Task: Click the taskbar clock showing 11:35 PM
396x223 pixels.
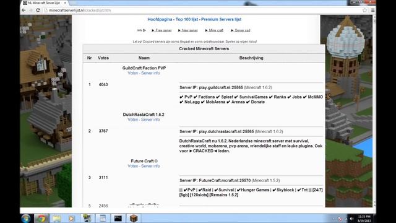Action: pyautogui.click(x=364, y=219)
